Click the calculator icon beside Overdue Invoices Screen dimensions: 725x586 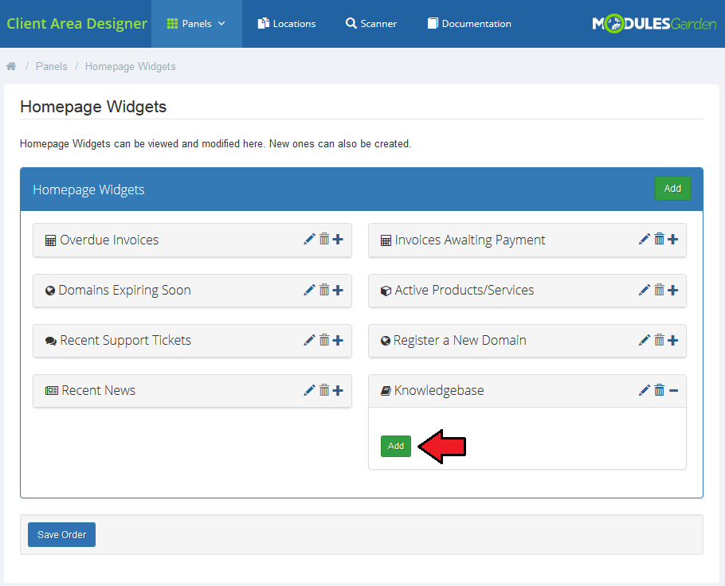50,240
